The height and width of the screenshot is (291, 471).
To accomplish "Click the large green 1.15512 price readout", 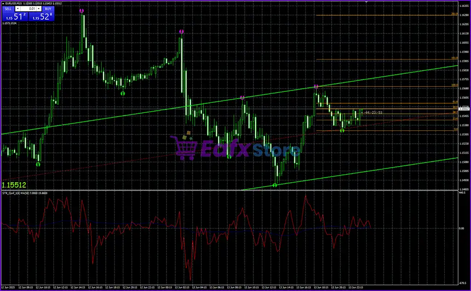I will pos(14,185).
